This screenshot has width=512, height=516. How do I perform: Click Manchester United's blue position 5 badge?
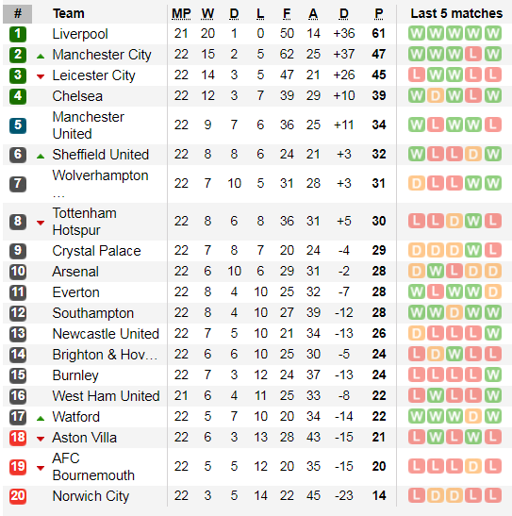point(18,125)
